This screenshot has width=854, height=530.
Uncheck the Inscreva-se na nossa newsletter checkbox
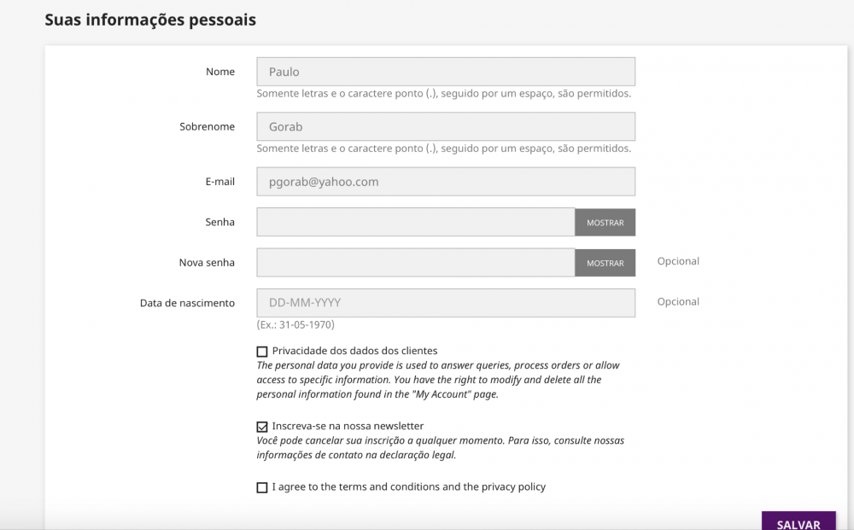coord(262,426)
